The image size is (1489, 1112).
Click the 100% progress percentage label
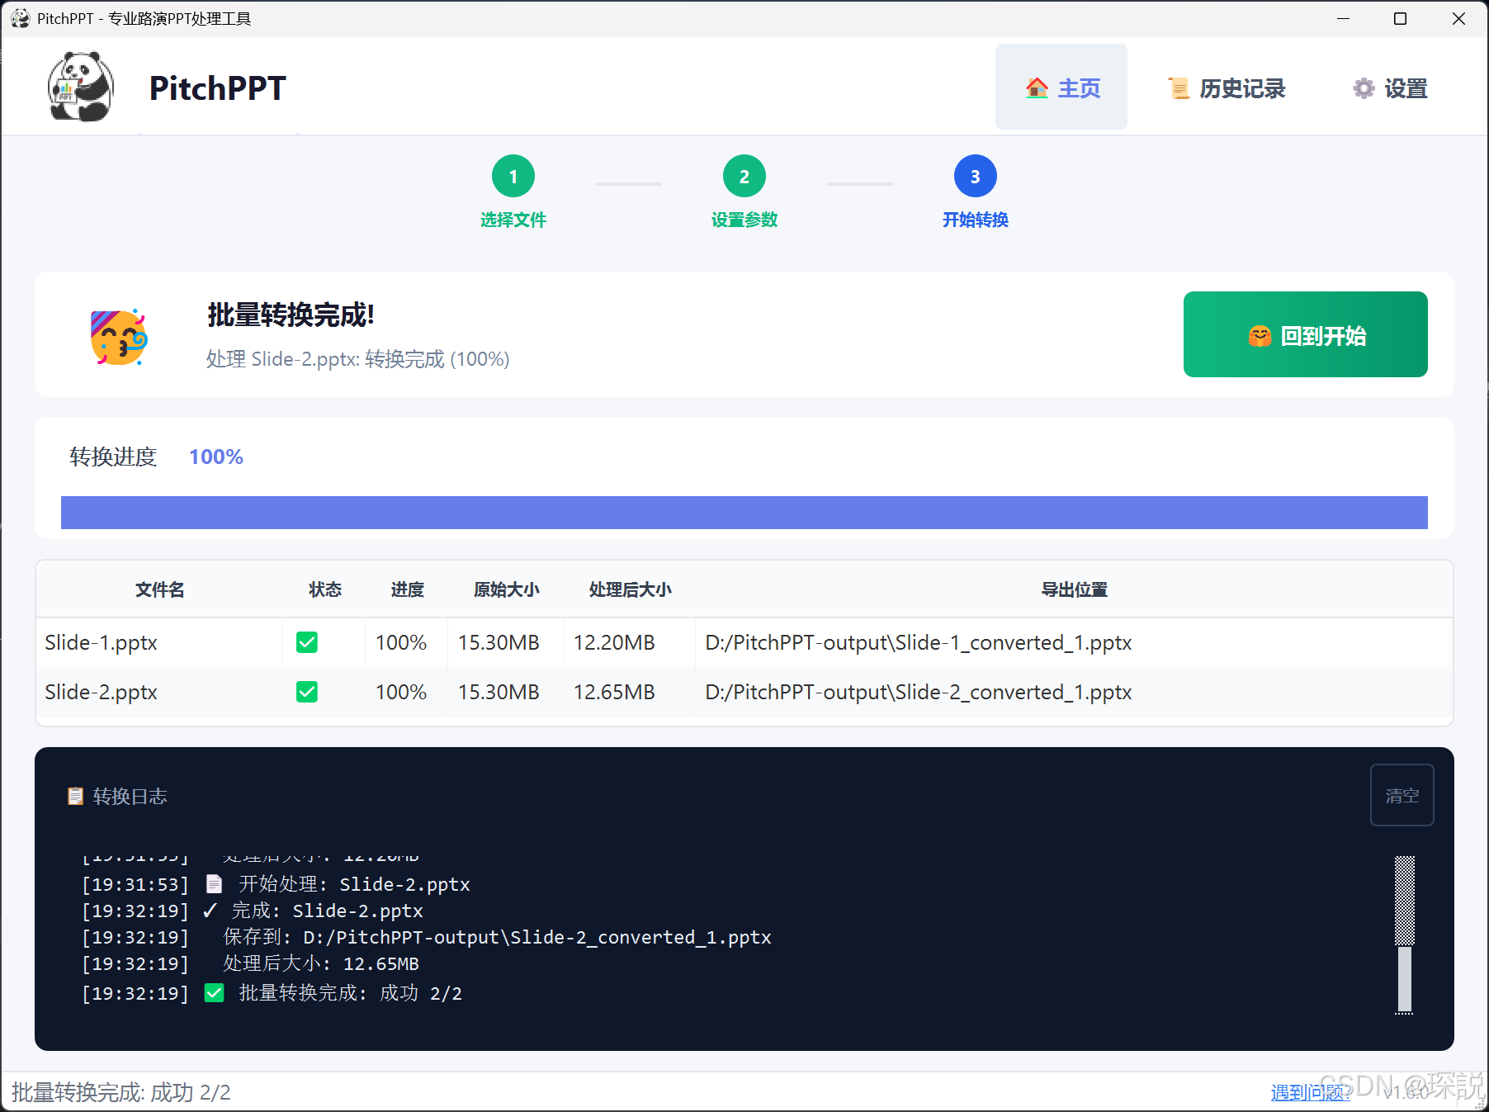point(216,457)
